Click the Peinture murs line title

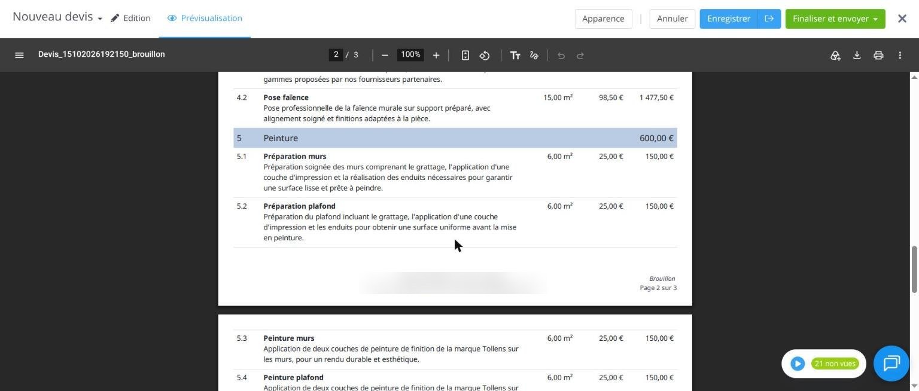click(289, 338)
